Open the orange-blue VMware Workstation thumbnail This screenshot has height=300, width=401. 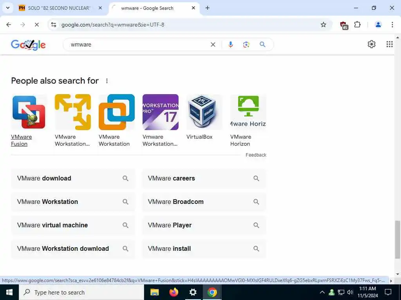coord(117,112)
